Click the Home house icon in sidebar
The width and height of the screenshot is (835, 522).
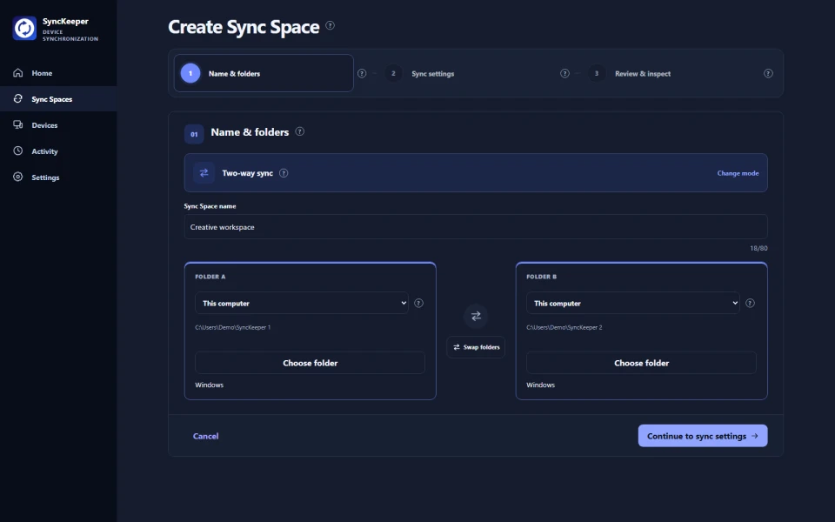pyautogui.click(x=18, y=73)
